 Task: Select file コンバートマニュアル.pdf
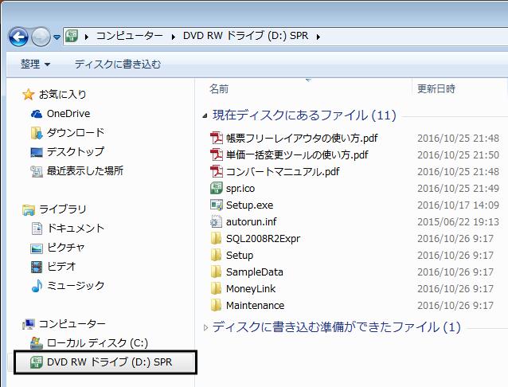point(283,172)
